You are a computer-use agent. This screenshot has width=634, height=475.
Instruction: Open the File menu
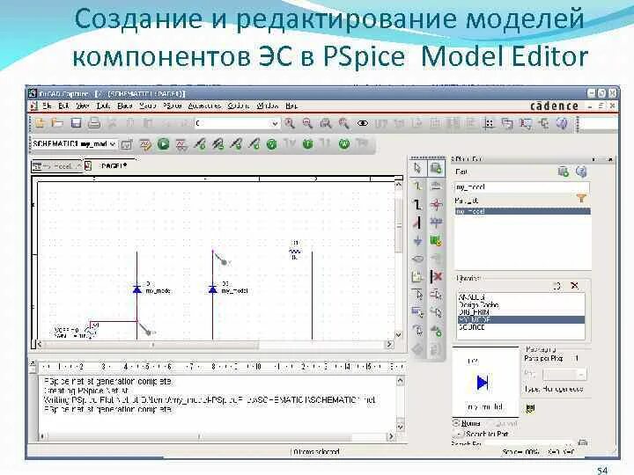pyautogui.click(x=47, y=106)
